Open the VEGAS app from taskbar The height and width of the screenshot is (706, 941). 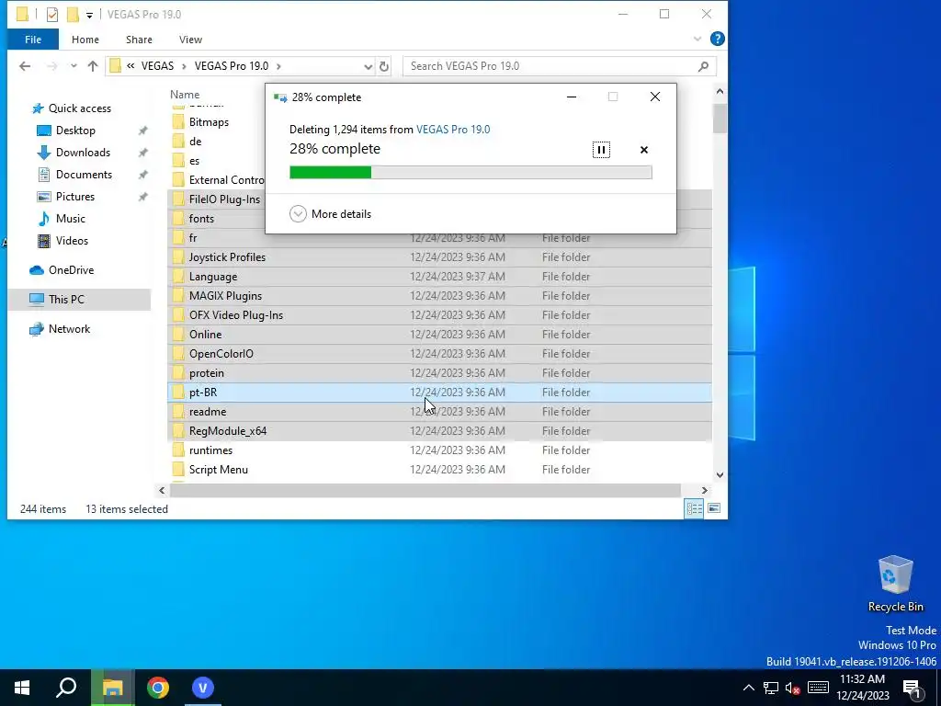[203, 688]
